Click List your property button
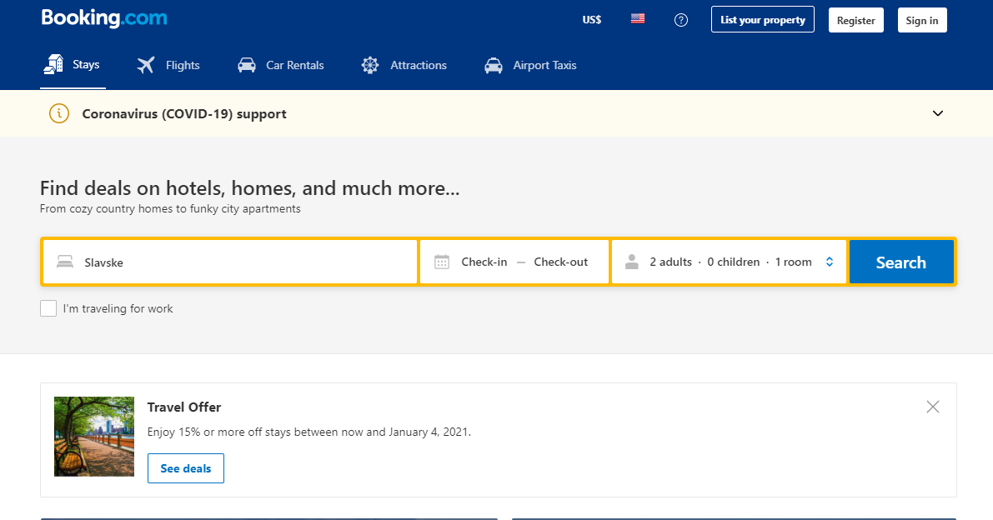This screenshot has height=520, width=993. [763, 20]
